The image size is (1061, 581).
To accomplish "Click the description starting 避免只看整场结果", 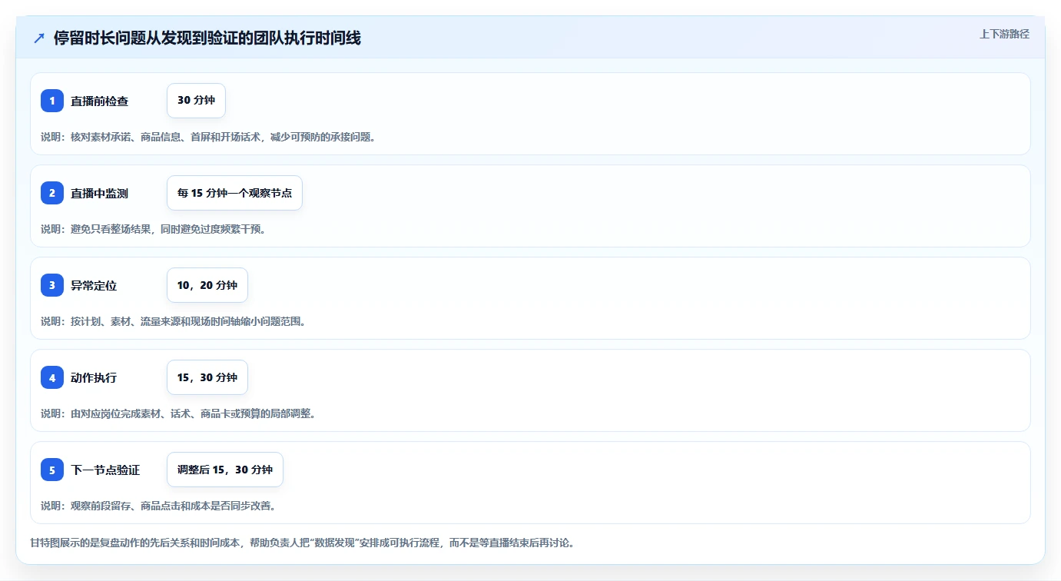I will 154,229.
